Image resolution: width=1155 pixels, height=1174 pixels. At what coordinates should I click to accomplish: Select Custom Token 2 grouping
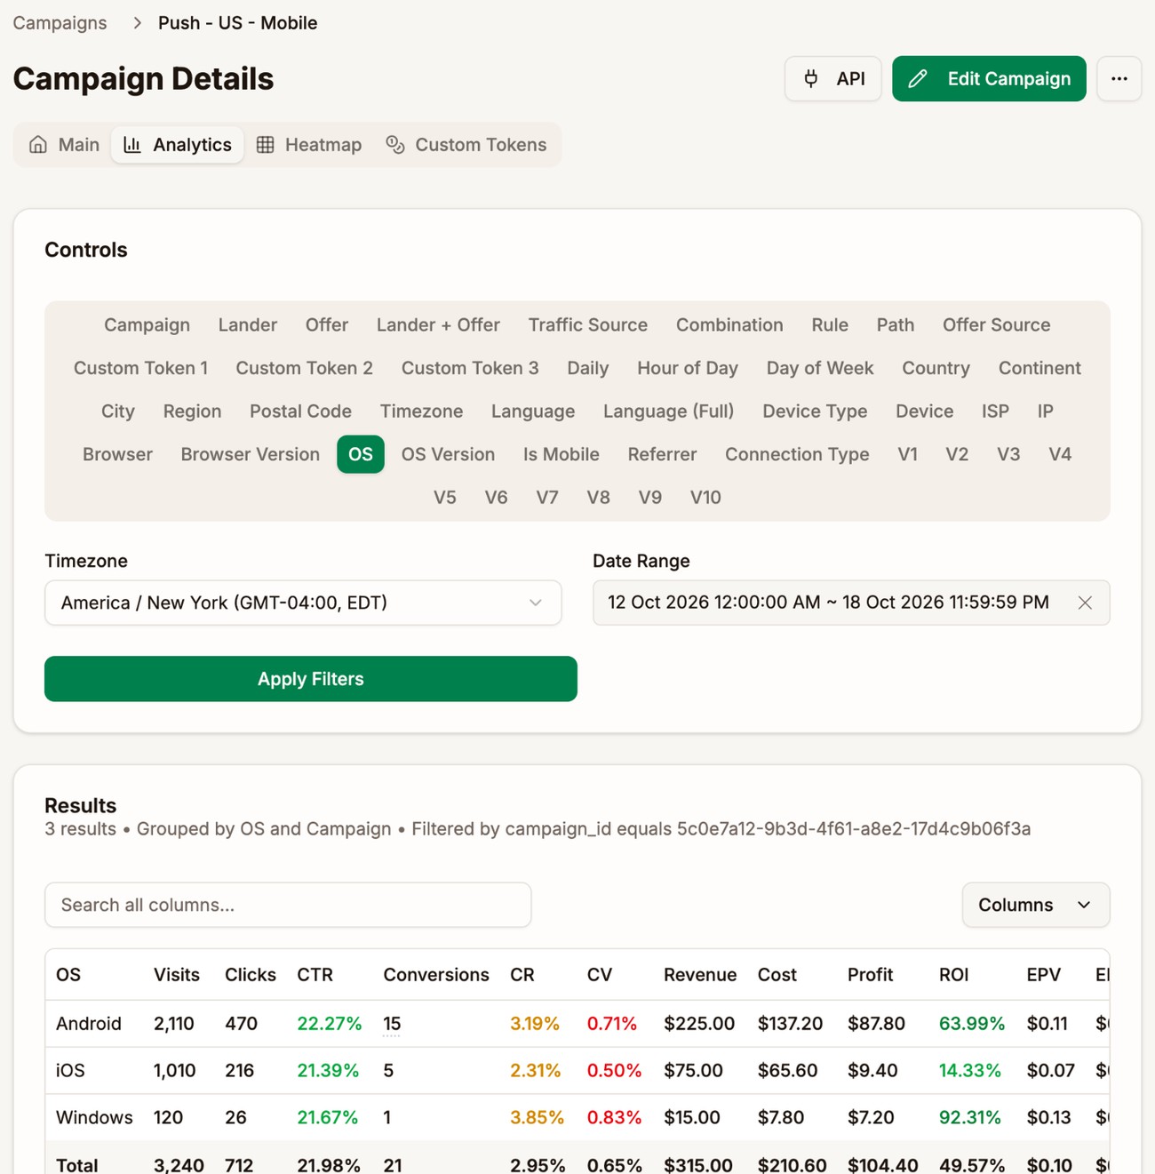click(304, 368)
